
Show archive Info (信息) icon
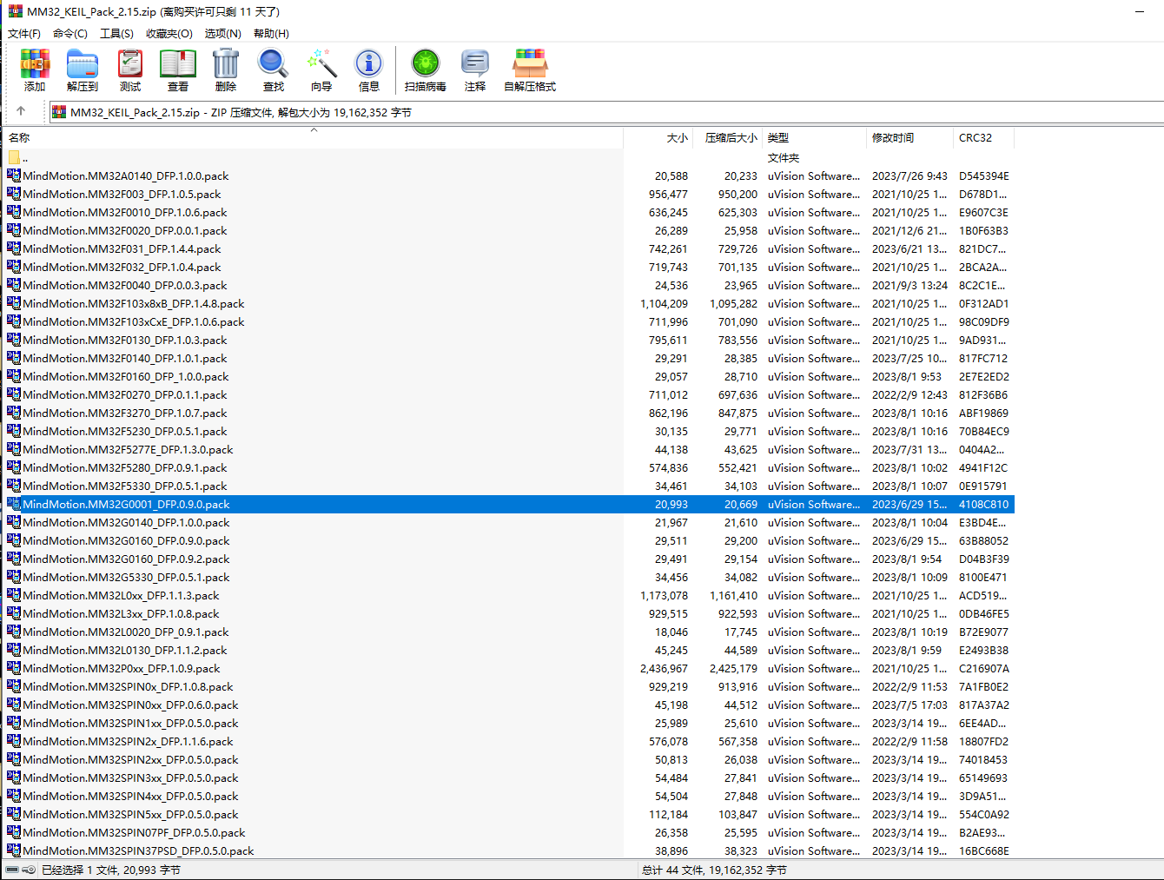369,70
